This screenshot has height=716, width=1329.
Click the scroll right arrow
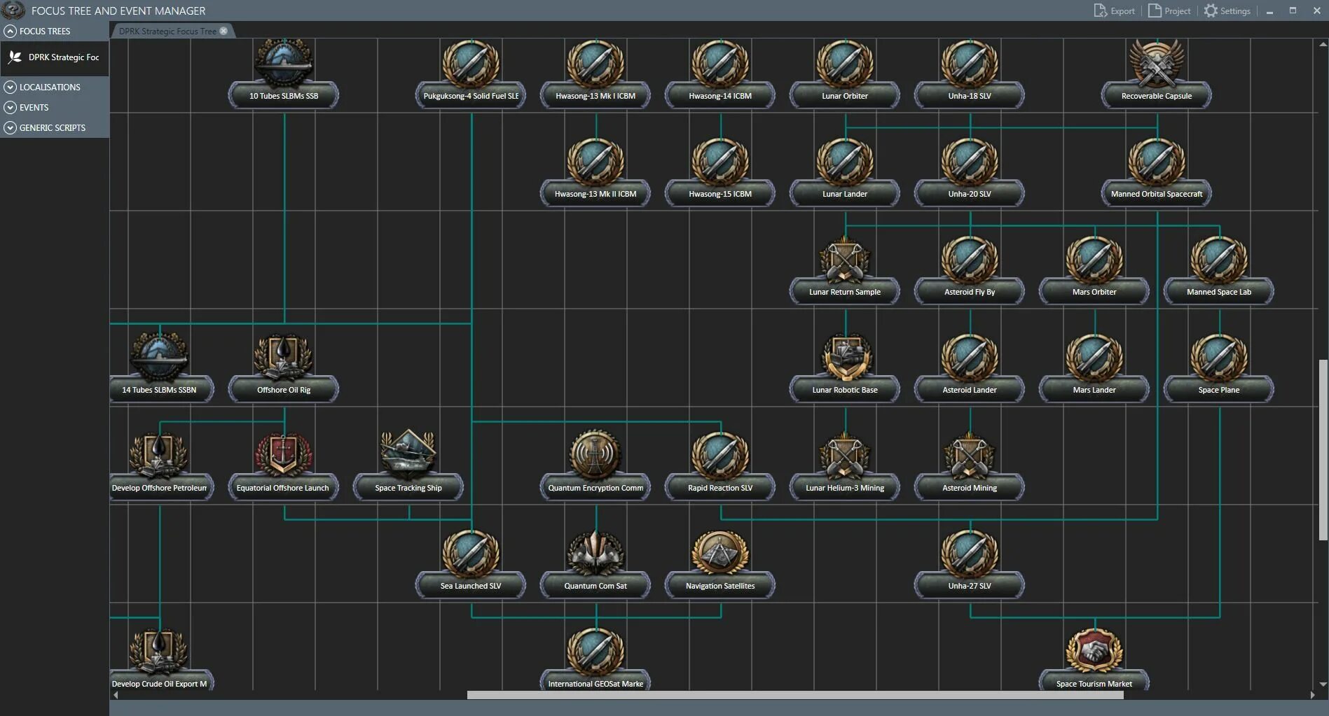click(x=1312, y=695)
